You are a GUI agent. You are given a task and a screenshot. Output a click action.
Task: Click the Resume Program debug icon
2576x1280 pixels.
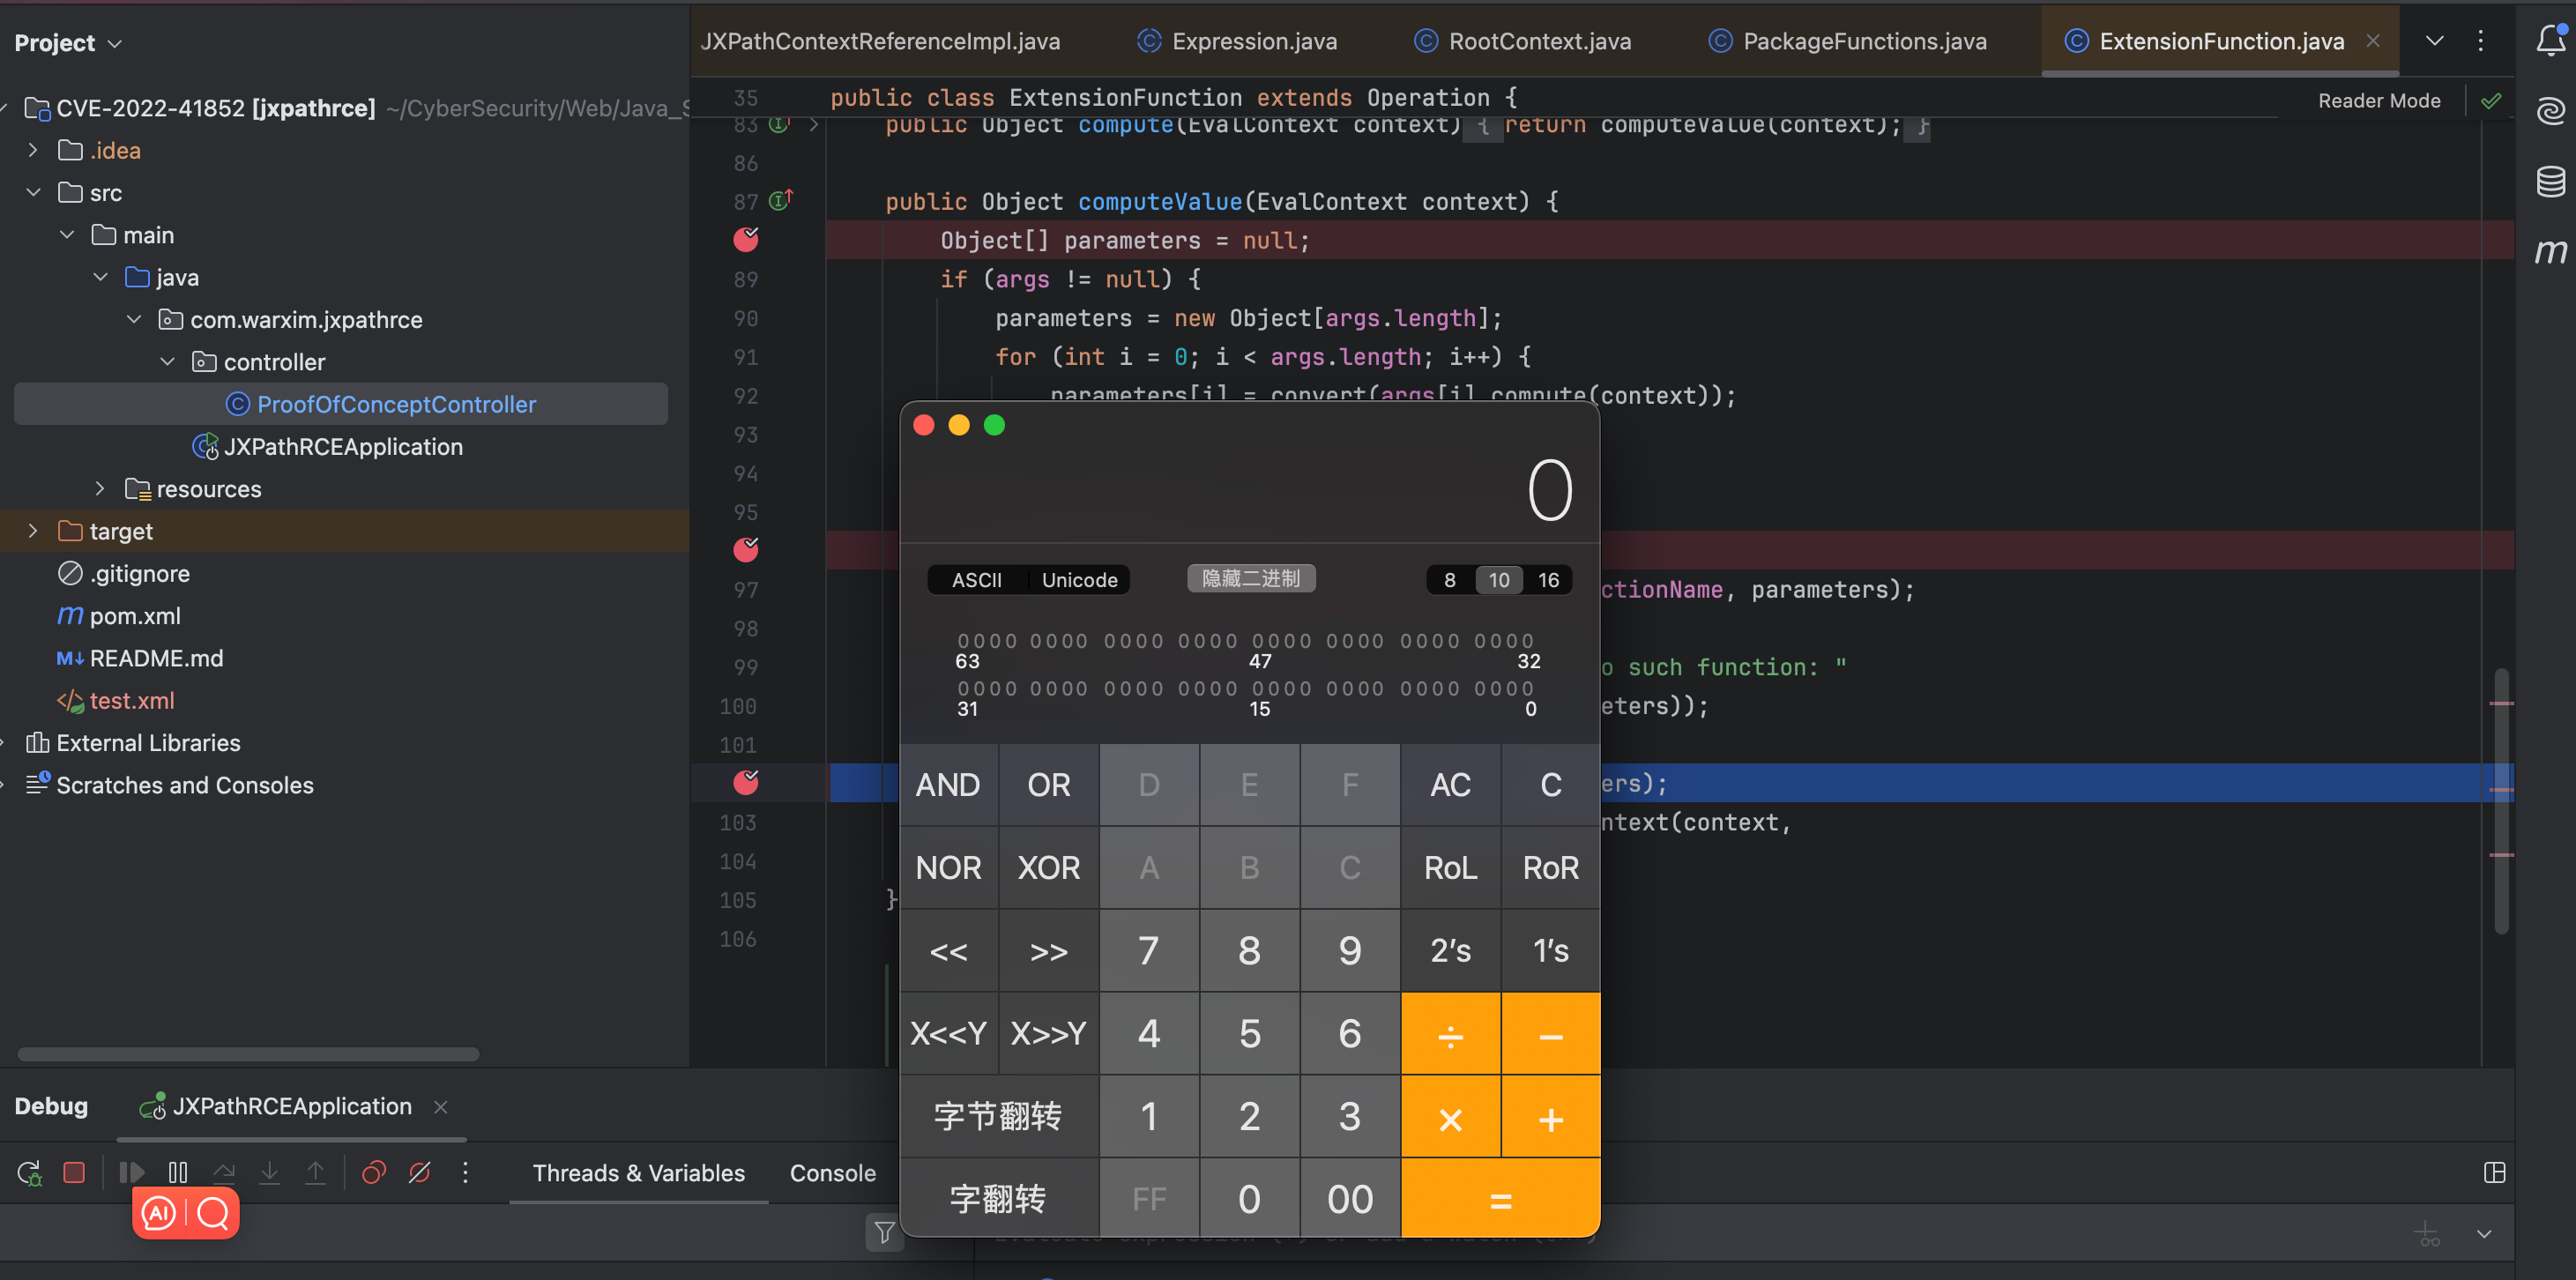click(132, 1172)
